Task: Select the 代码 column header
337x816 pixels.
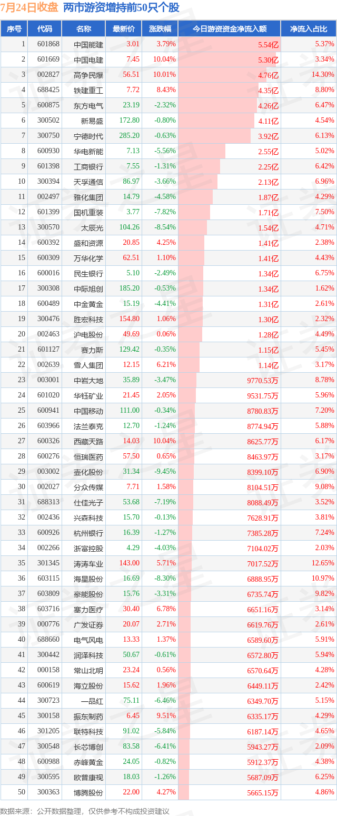Action: pyautogui.click(x=45, y=29)
